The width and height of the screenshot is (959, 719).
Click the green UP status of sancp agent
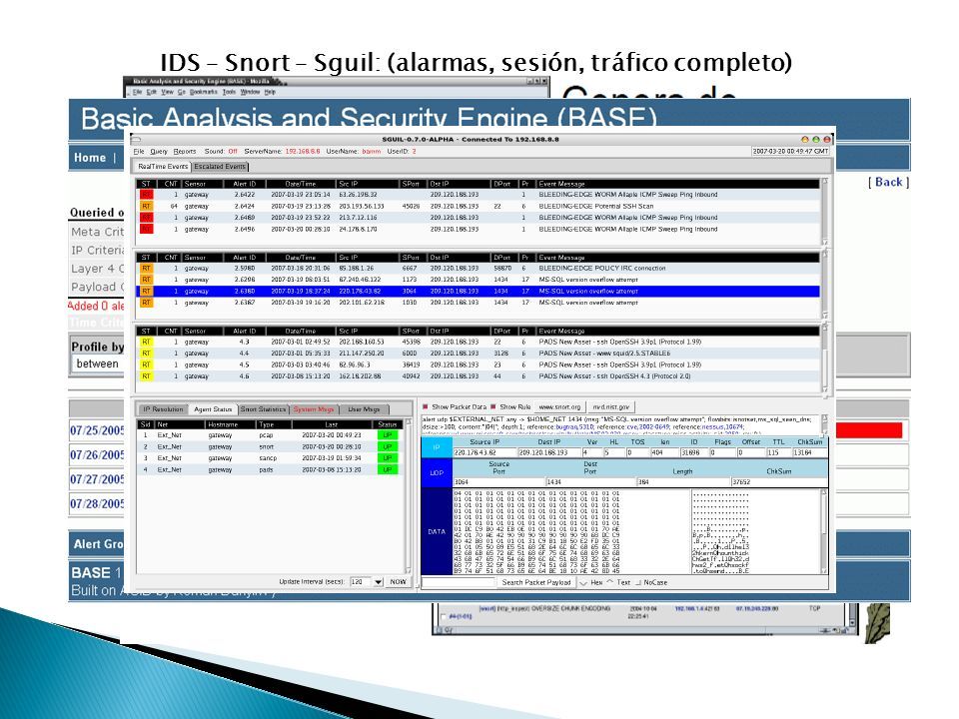[x=388, y=458]
